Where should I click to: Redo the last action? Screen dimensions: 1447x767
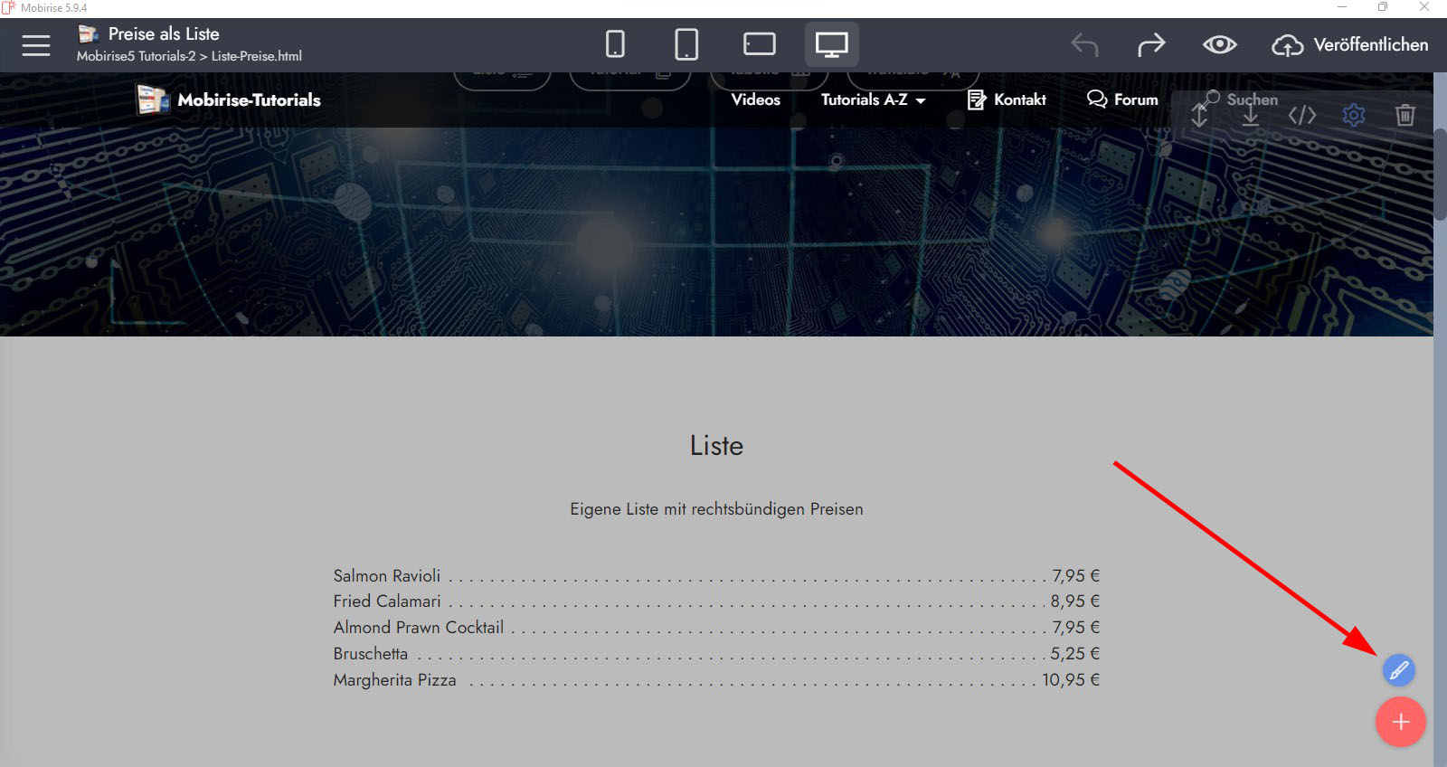tap(1151, 44)
